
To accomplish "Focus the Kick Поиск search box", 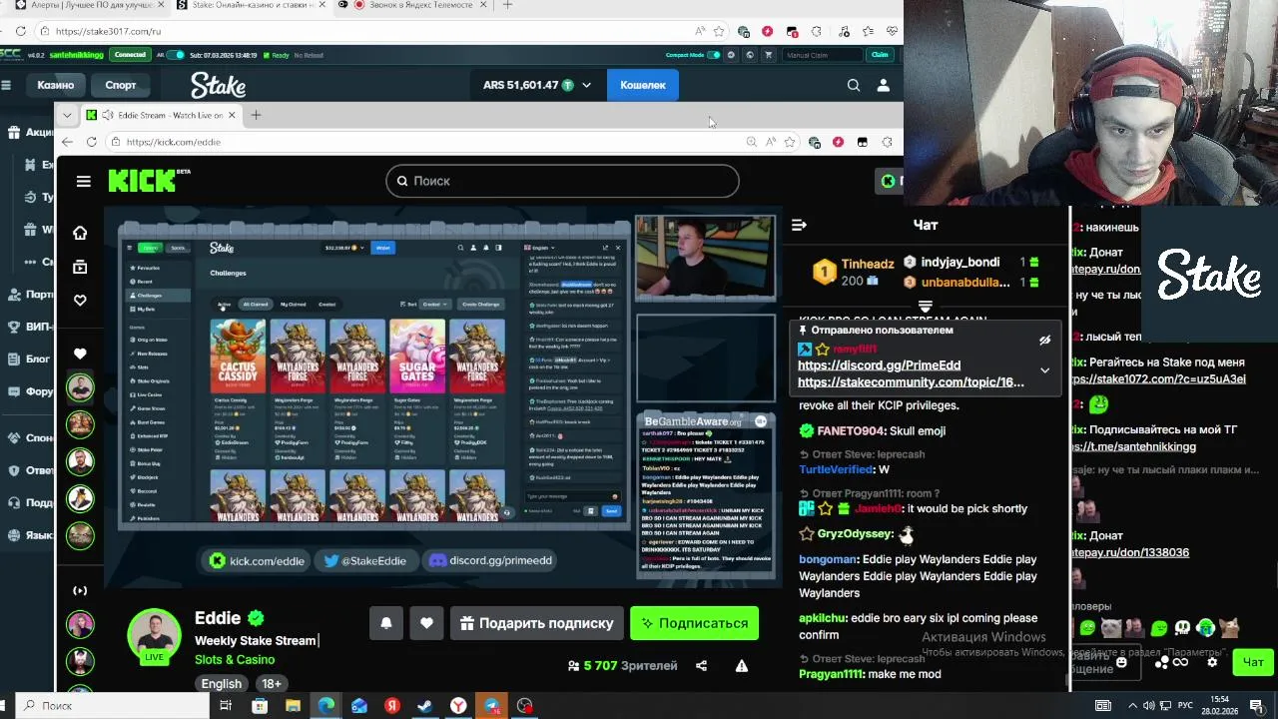I will pos(562,181).
